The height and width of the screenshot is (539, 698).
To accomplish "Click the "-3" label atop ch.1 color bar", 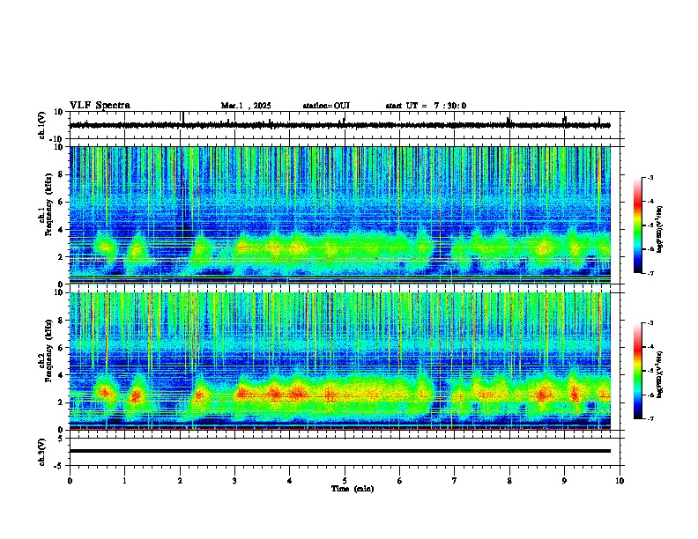I will tap(650, 178).
